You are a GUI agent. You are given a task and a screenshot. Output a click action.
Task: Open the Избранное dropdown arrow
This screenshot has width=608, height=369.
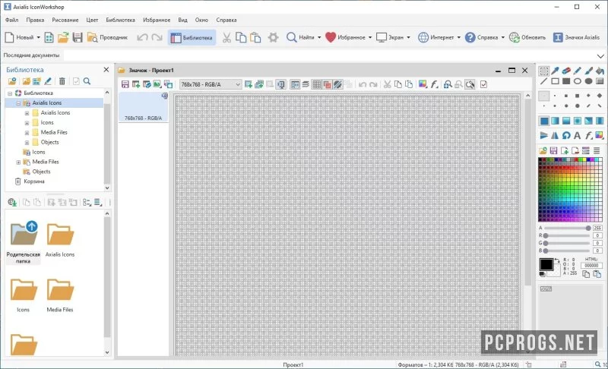(370, 37)
